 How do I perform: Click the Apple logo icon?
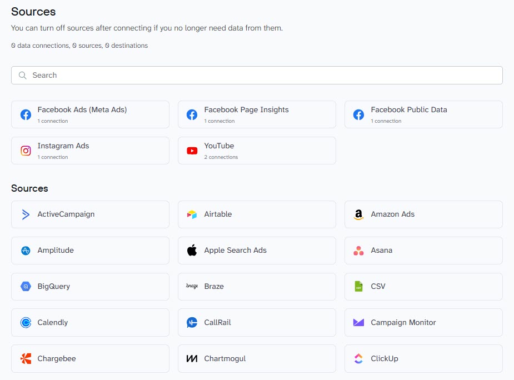click(192, 250)
